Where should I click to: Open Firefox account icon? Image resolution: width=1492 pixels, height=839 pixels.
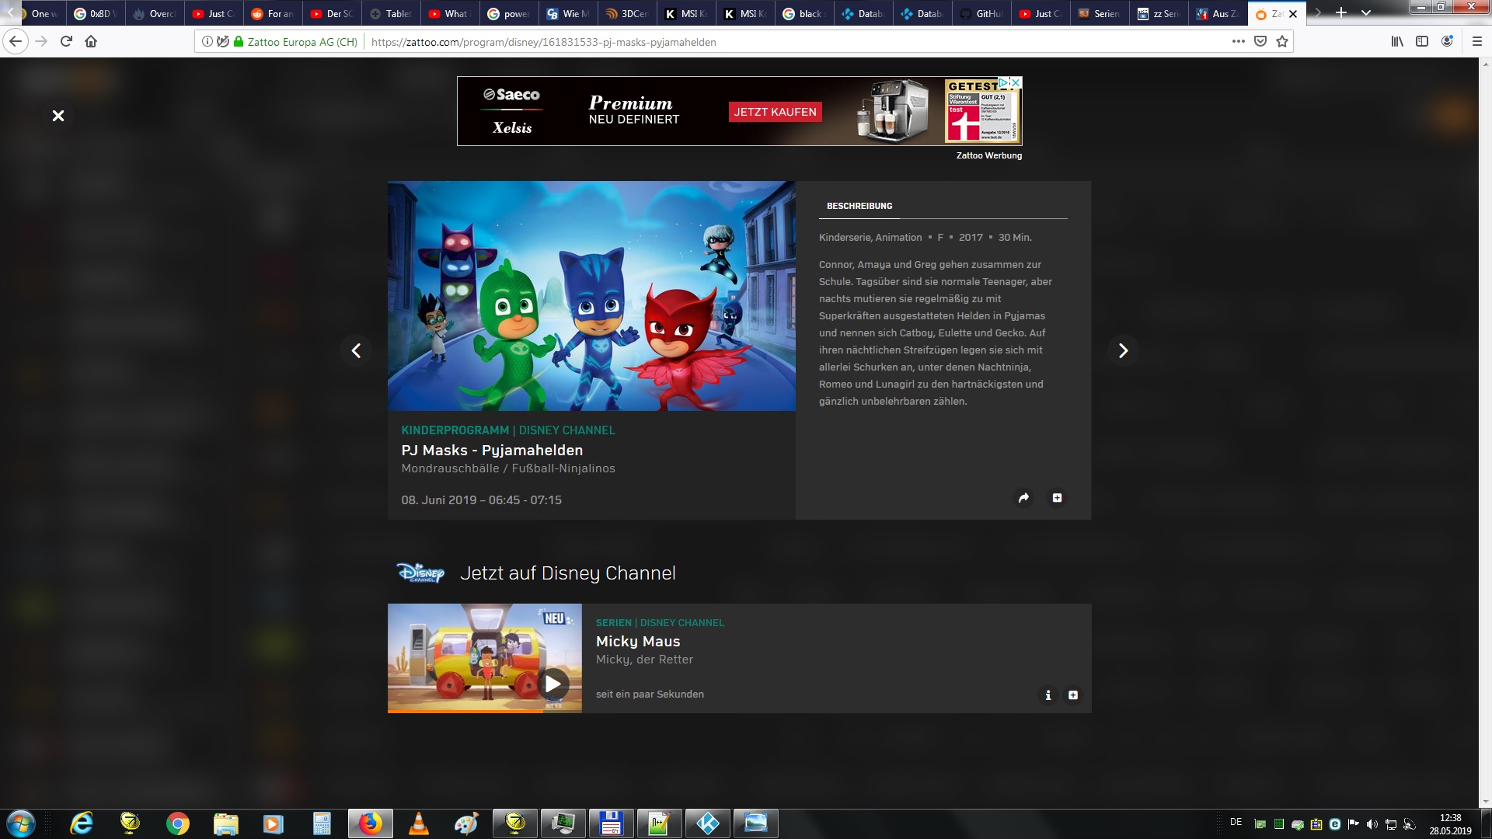tap(1447, 42)
